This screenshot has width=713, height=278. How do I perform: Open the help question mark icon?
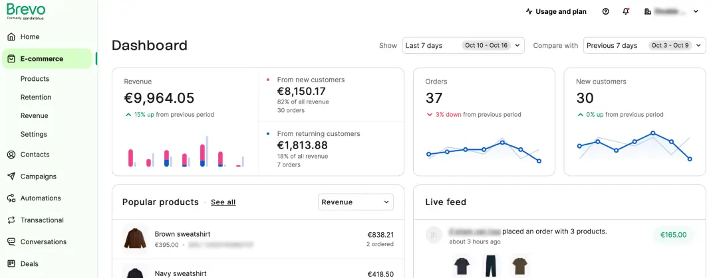click(605, 11)
